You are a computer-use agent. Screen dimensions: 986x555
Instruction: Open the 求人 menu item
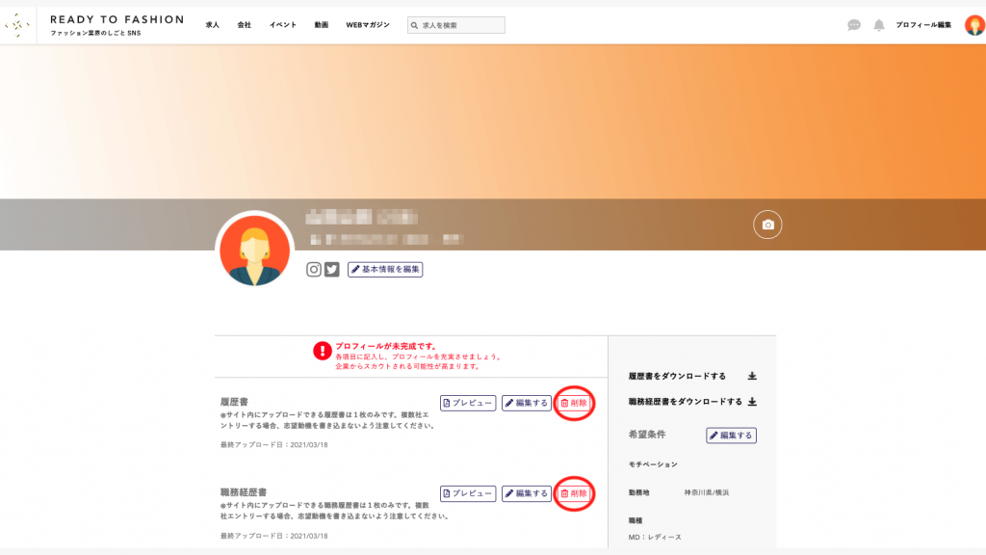coord(212,25)
